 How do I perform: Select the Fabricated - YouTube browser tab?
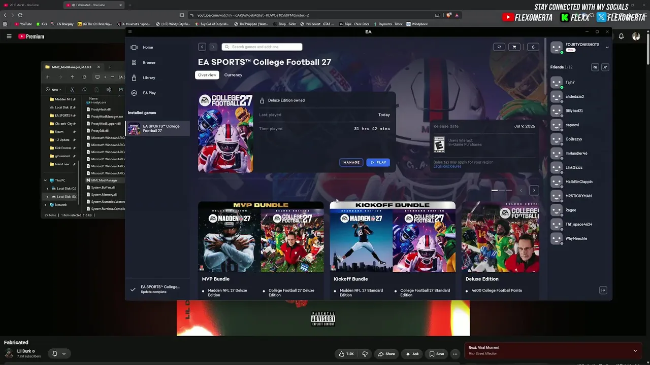coord(94,5)
